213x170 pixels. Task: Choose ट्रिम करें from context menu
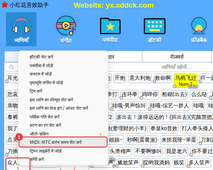[63, 91]
